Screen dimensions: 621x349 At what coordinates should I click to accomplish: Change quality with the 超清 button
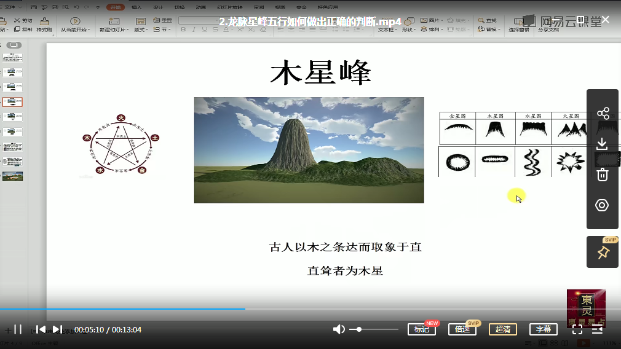pos(503,329)
